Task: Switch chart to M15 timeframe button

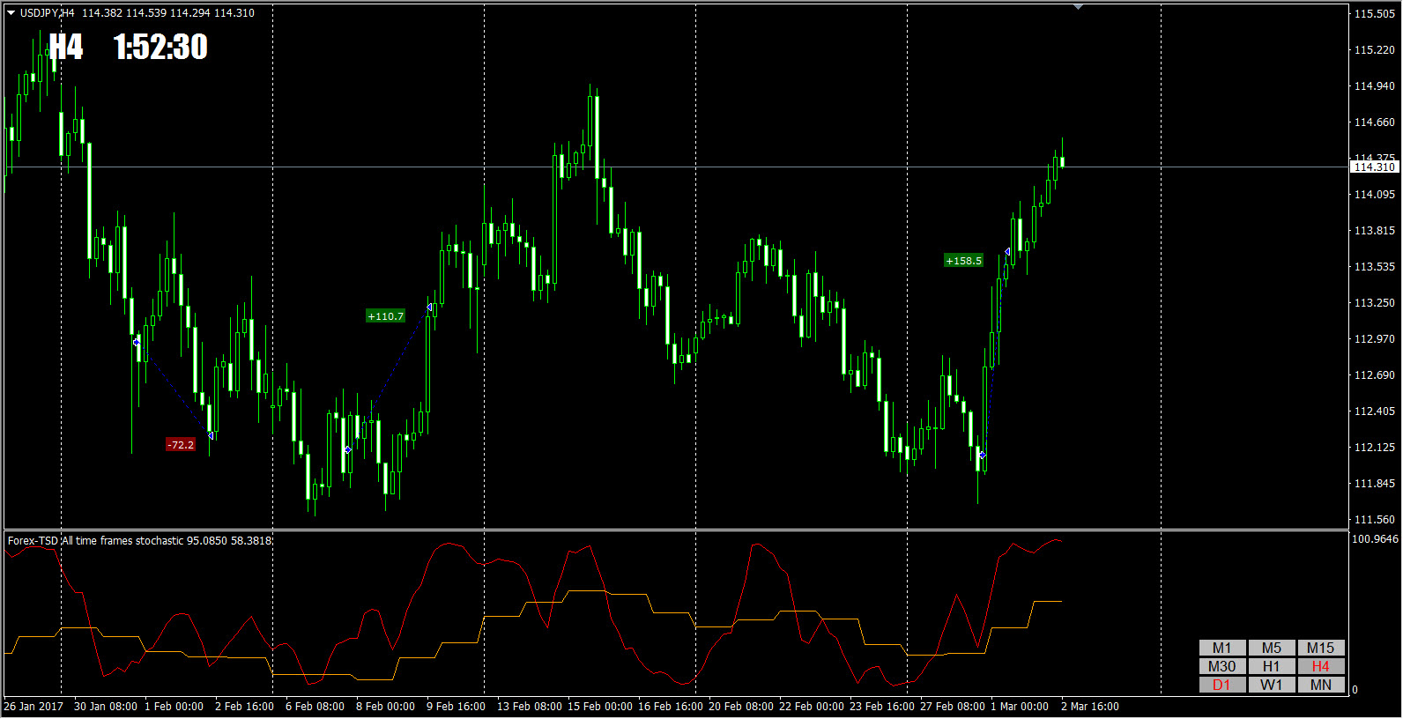Action: pyautogui.click(x=1320, y=648)
